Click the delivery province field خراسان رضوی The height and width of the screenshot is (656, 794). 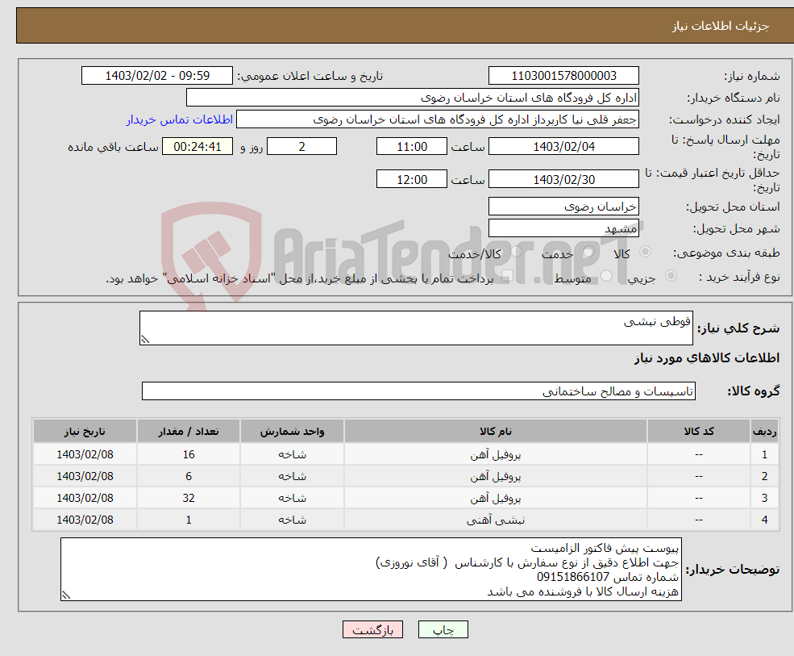click(x=563, y=207)
